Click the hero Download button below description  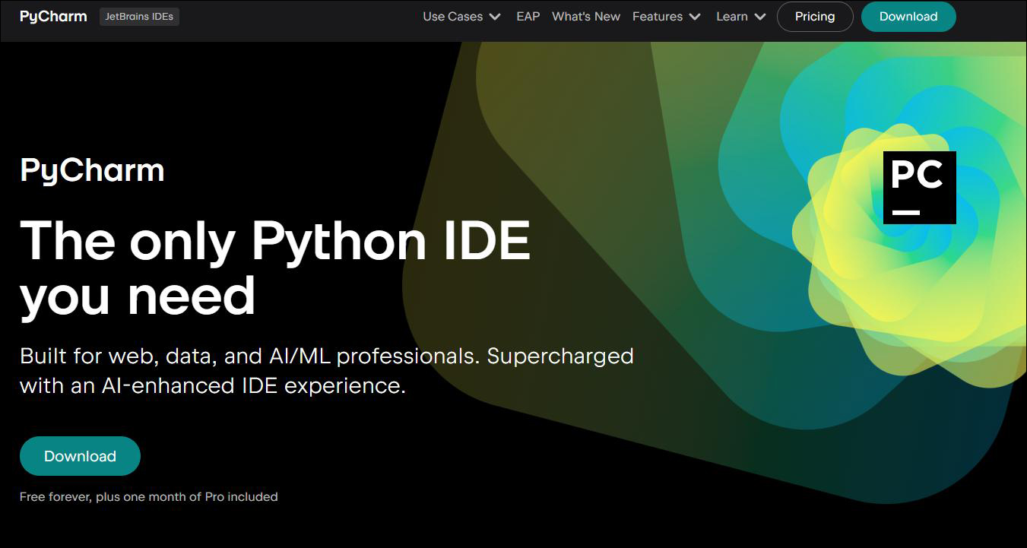pyautogui.click(x=80, y=456)
